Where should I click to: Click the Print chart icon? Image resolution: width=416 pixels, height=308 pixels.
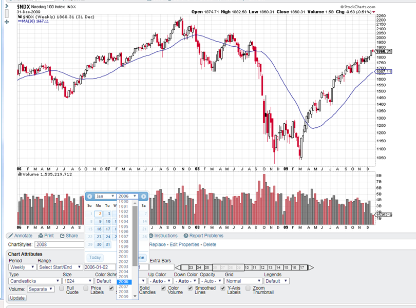pyautogui.click(x=46, y=236)
